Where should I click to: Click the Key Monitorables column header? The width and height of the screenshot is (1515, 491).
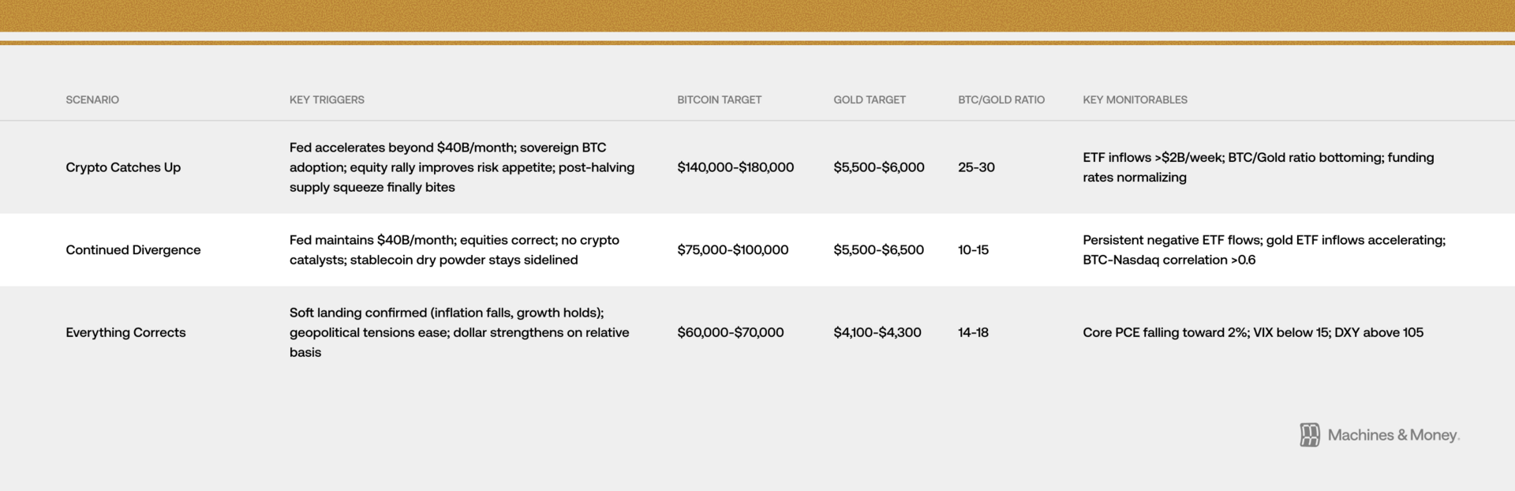[x=1135, y=99]
